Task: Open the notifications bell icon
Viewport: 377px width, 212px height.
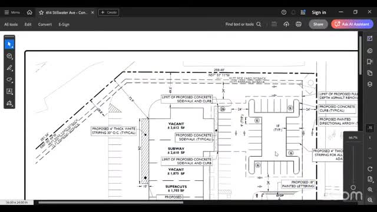Action: [x=293, y=12]
